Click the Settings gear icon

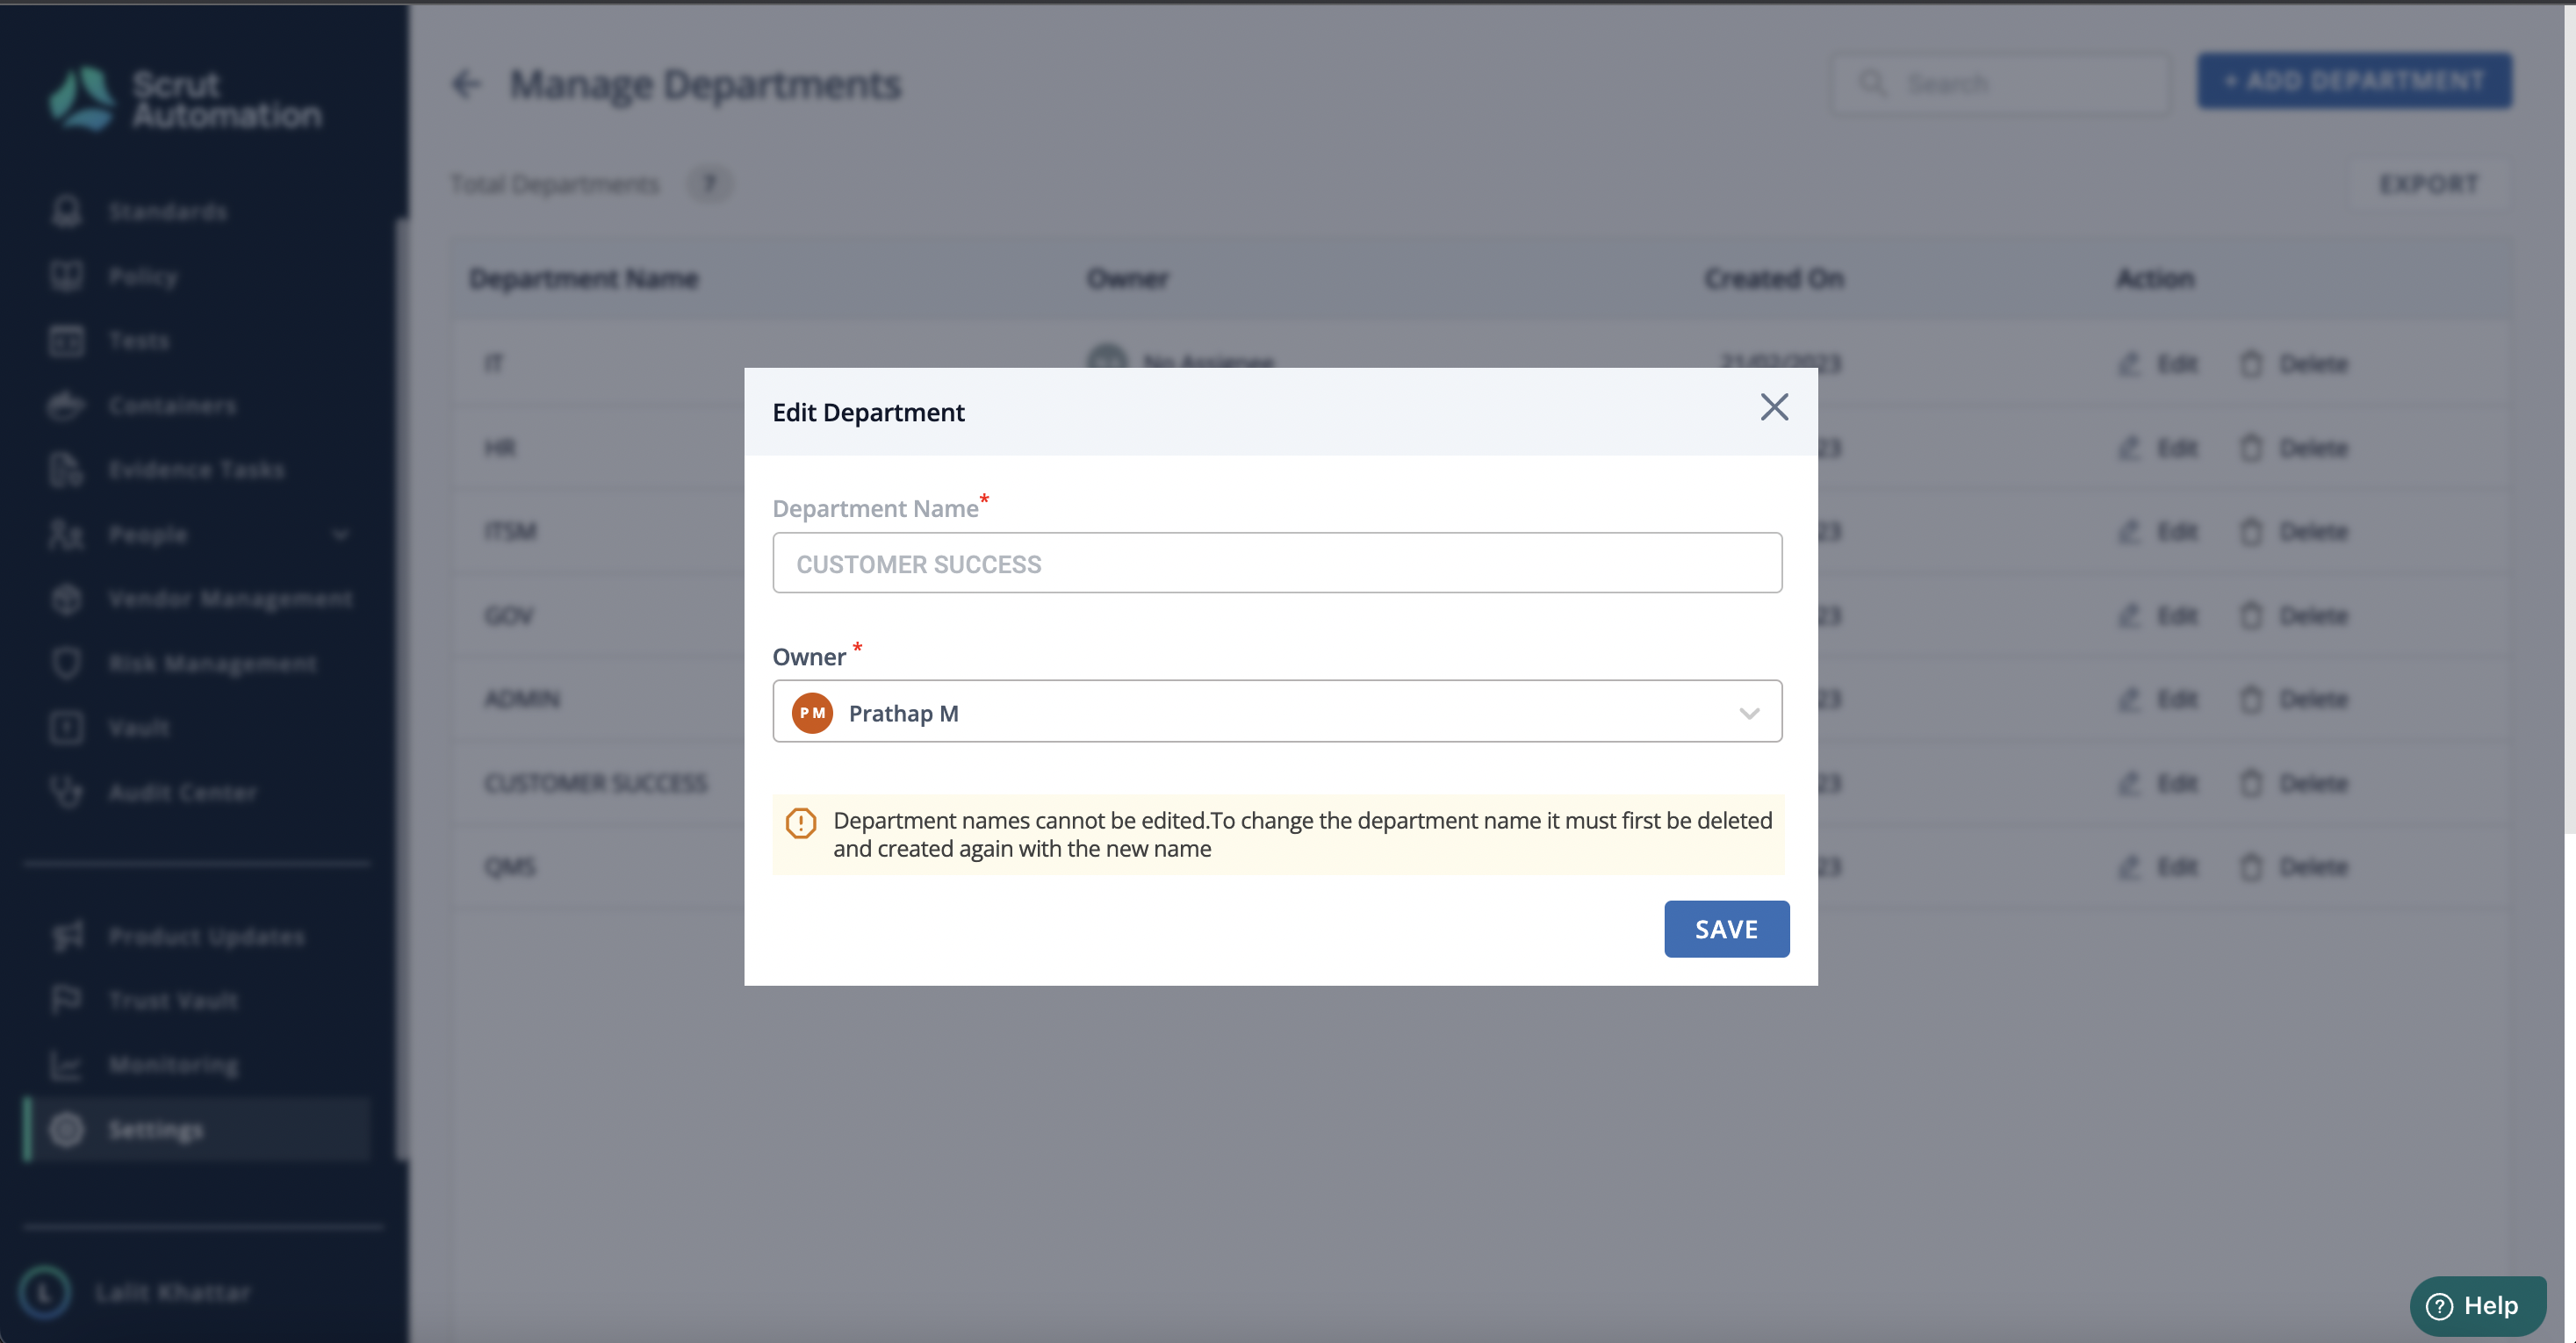click(x=66, y=1130)
